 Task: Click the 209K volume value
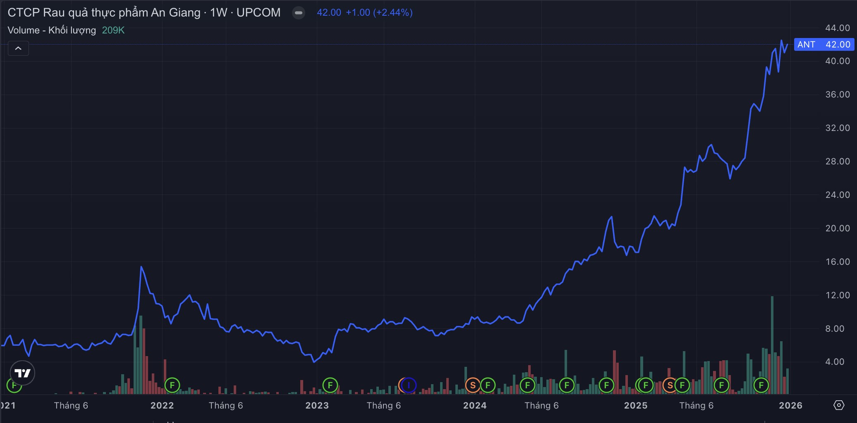pos(113,30)
